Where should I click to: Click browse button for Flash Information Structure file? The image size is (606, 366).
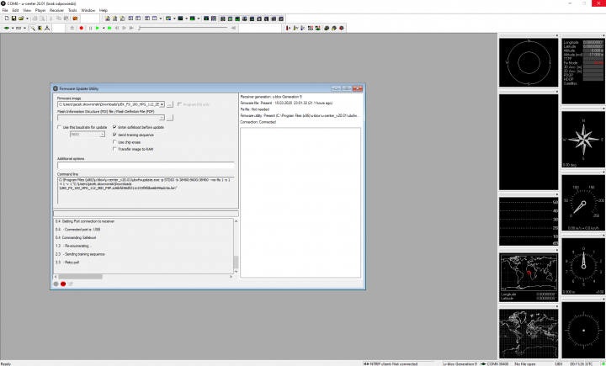pos(169,118)
